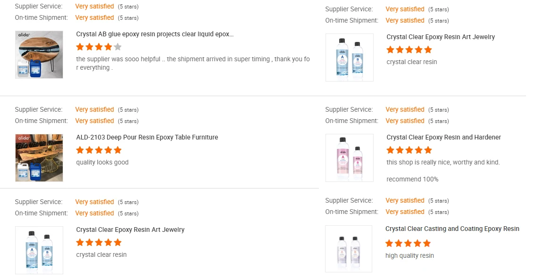Viewport: 551px width, 279px height.
Task: Select last star of Casting and Coating rating
Action: 427,243
